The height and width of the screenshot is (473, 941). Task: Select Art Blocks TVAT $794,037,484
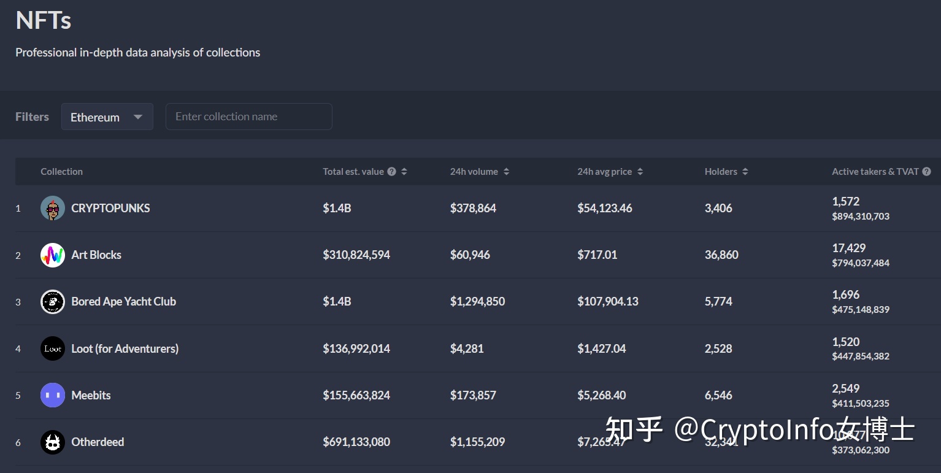(x=861, y=263)
